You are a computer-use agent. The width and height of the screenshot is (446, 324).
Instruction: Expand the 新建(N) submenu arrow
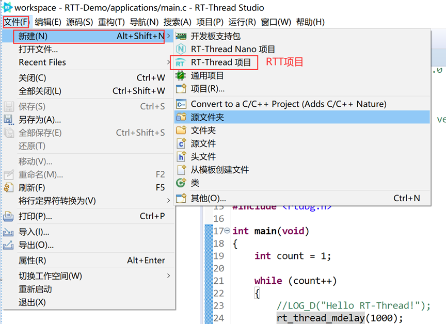[169, 36]
